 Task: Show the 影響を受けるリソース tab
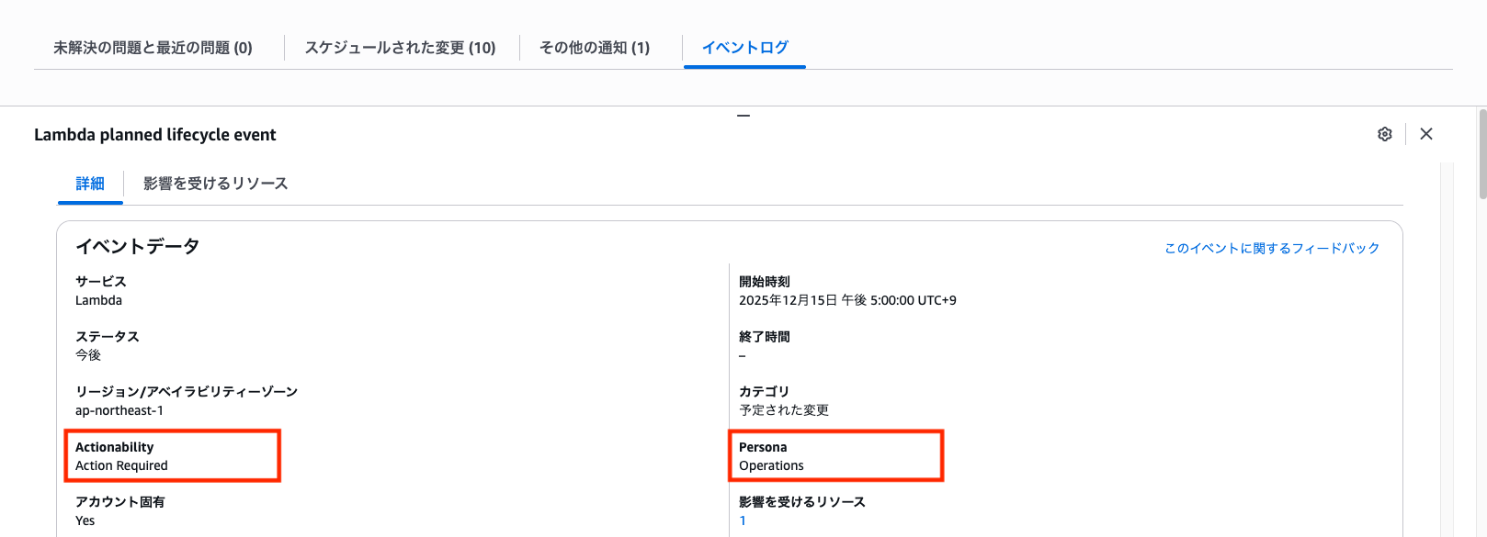[x=215, y=184]
